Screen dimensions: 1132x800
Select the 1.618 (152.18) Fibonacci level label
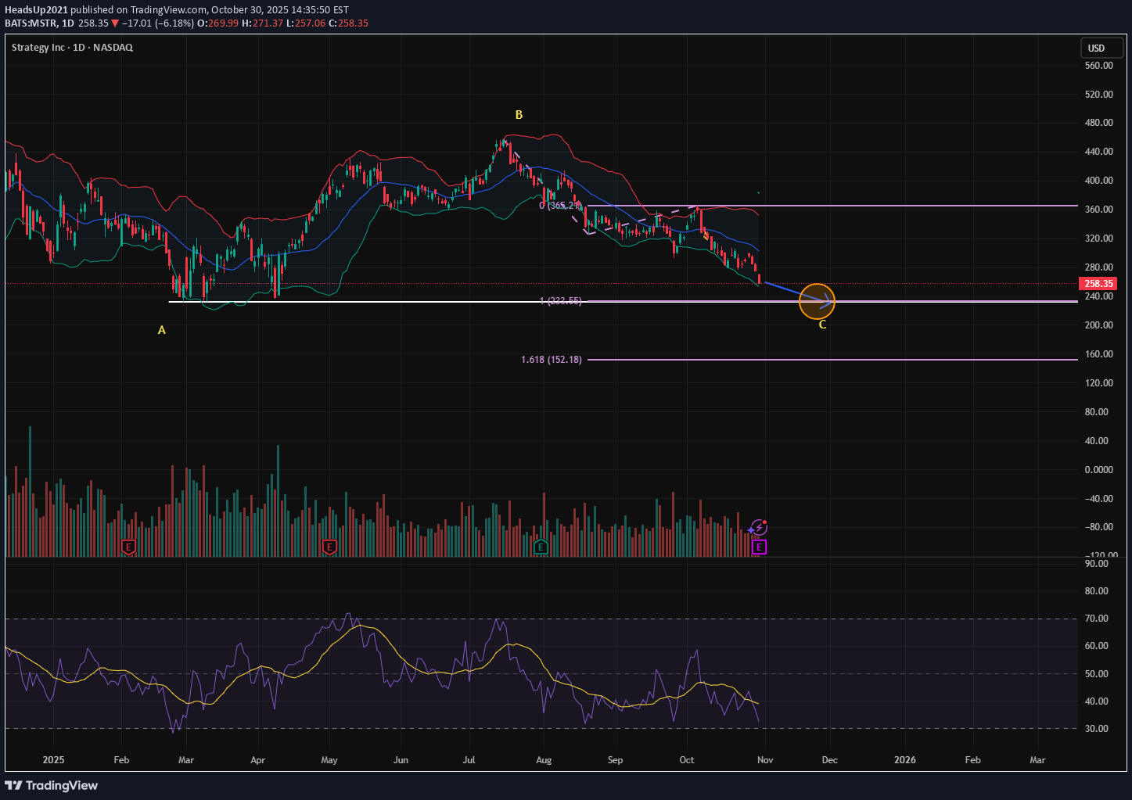(552, 360)
